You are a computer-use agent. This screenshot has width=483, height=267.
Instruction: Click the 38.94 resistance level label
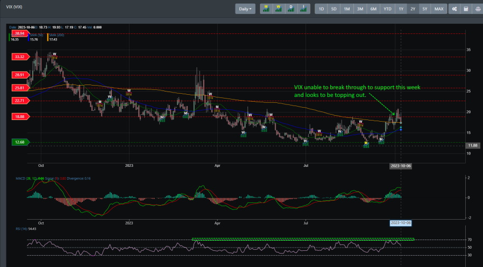(20, 33)
